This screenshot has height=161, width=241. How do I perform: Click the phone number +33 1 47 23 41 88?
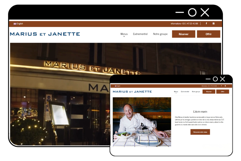coord(190,24)
